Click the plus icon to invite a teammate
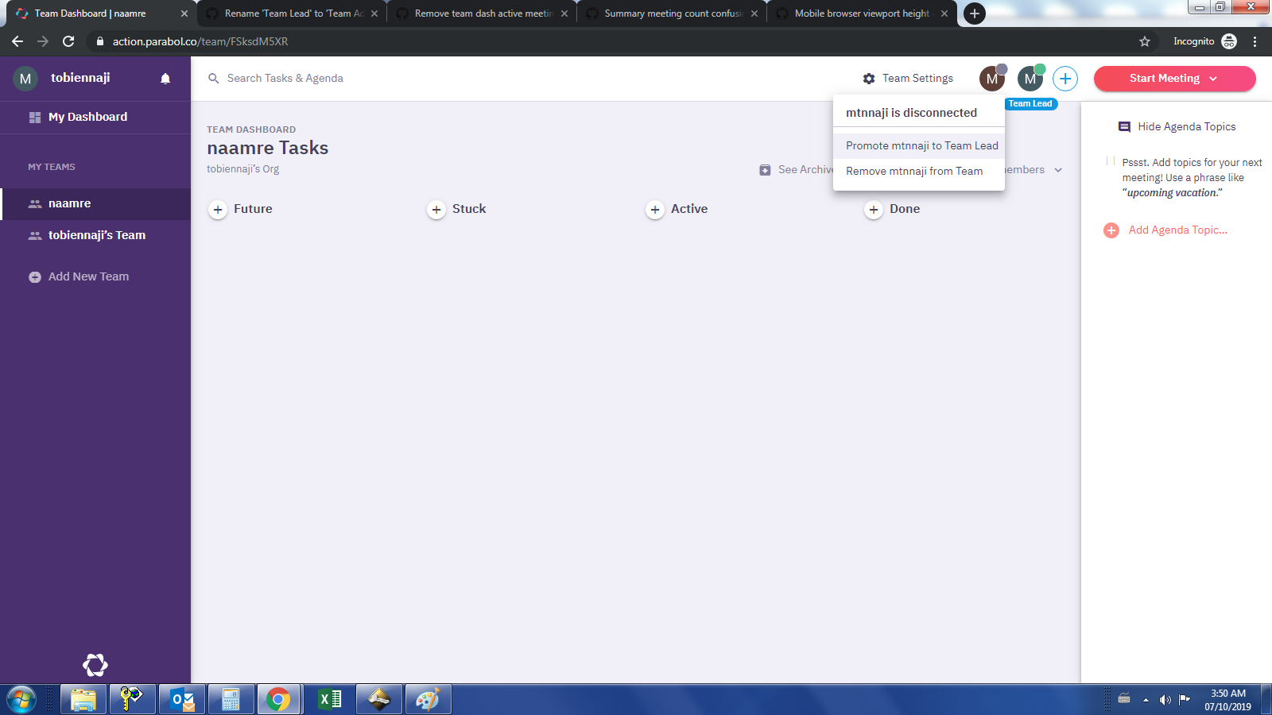 pyautogui.click(x=1065, y=78)
